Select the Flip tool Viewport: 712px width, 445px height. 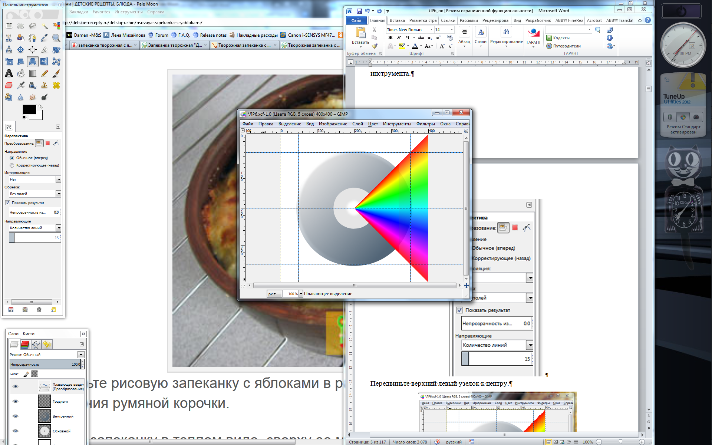(44, 62)
